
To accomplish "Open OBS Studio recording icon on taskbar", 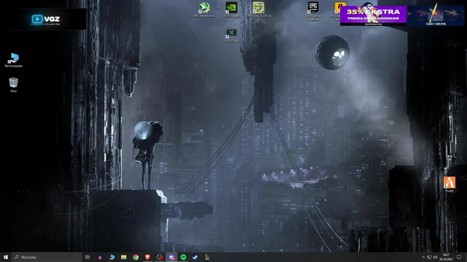I will (159, 257).
